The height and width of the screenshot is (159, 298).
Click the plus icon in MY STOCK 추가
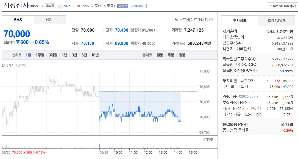tap(271, 6)
